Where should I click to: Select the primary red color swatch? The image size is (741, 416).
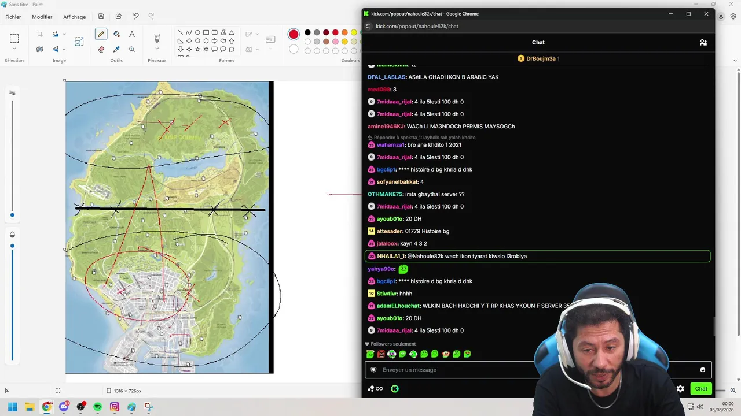[x=294, y=35]
